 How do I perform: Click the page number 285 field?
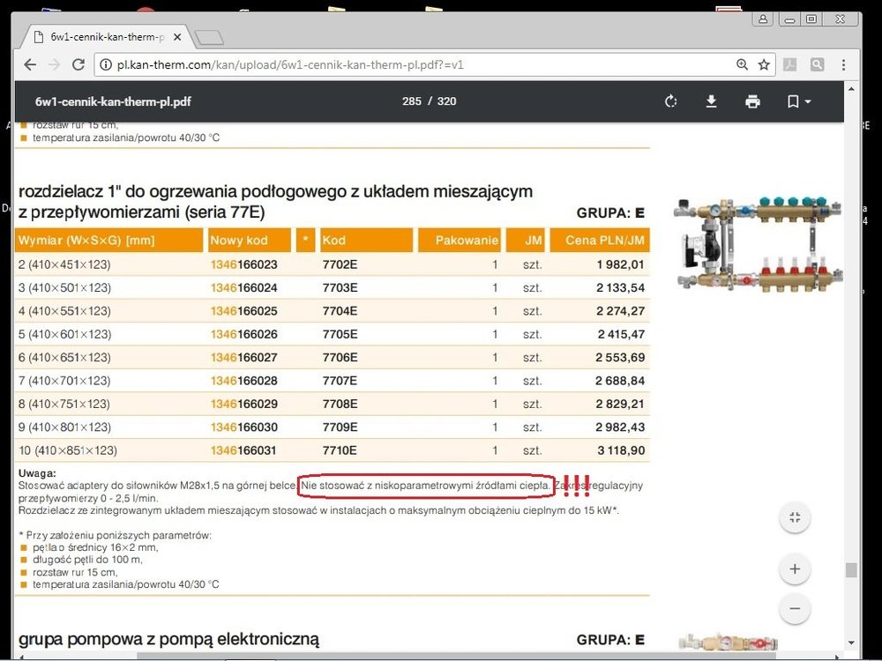tap(411, 101)
